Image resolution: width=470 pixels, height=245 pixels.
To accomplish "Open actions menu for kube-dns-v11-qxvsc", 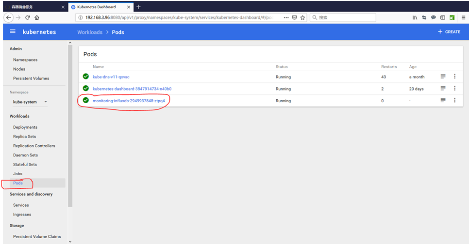I will click(x=455, y=77).
